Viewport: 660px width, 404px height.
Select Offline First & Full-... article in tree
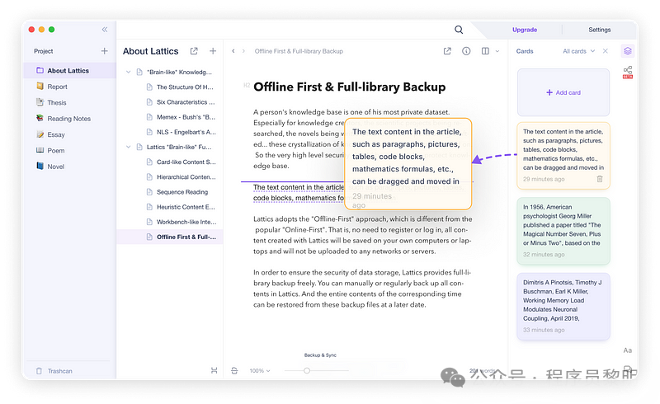tap(170, 237)
